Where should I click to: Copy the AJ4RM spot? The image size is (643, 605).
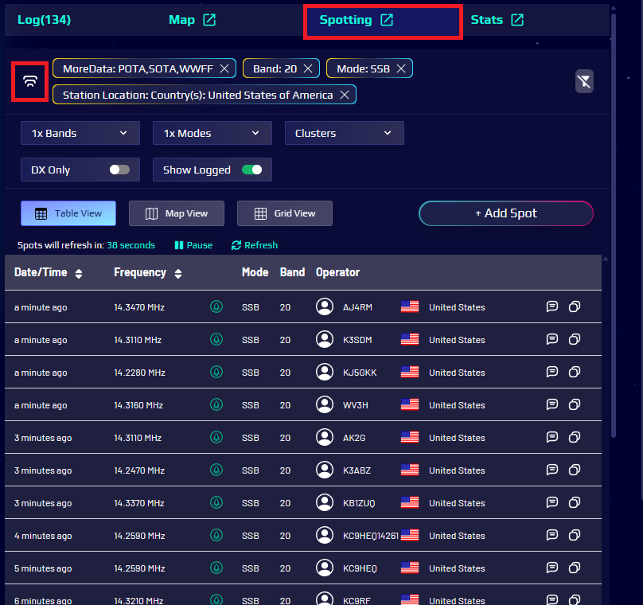[575, 306]
